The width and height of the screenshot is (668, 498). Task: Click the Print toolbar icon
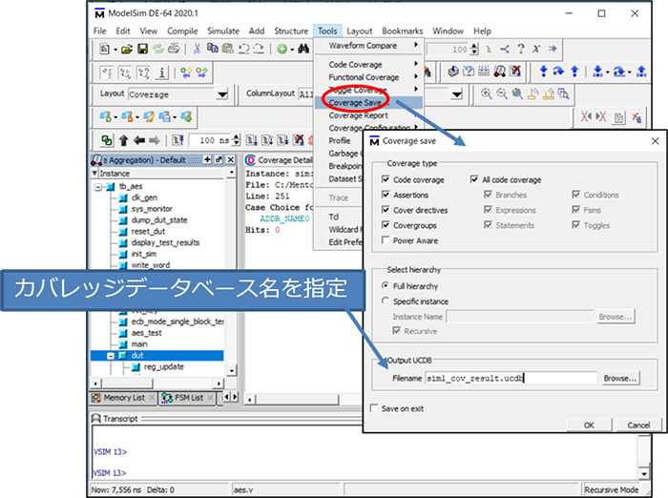click(174, 49)
